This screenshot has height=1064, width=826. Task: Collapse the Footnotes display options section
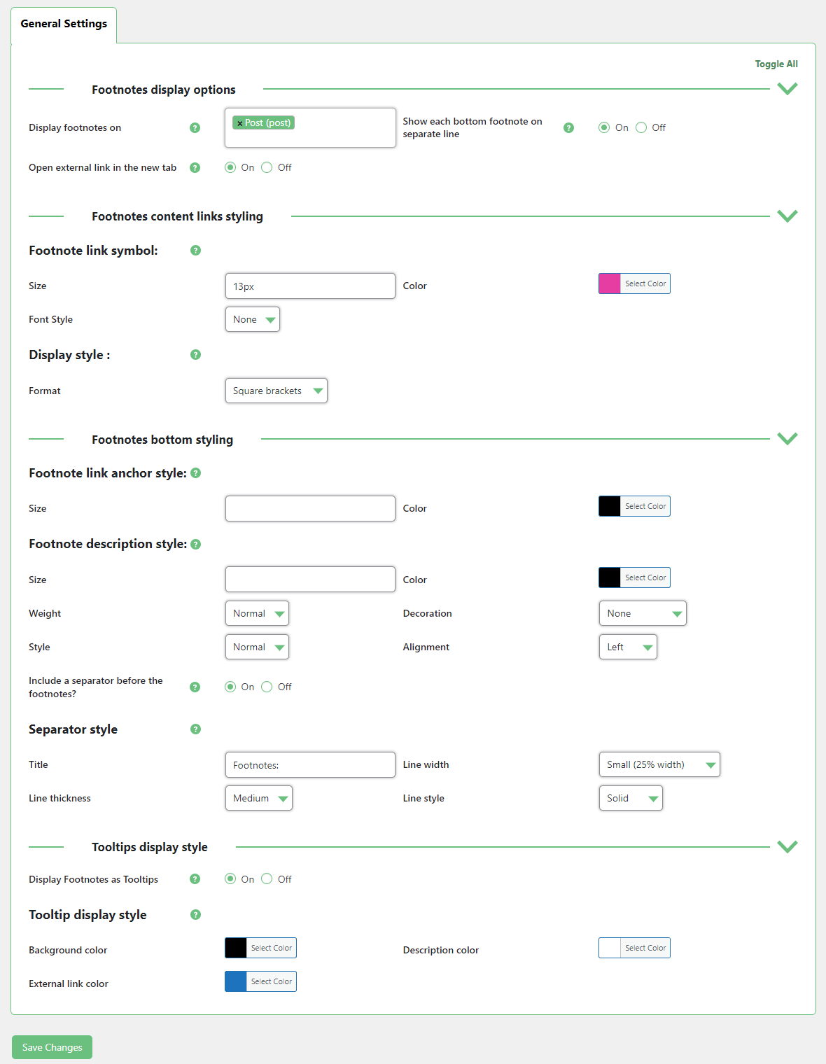[x=787, y=89]
